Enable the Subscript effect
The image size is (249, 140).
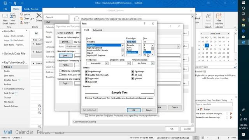(86, 82)
